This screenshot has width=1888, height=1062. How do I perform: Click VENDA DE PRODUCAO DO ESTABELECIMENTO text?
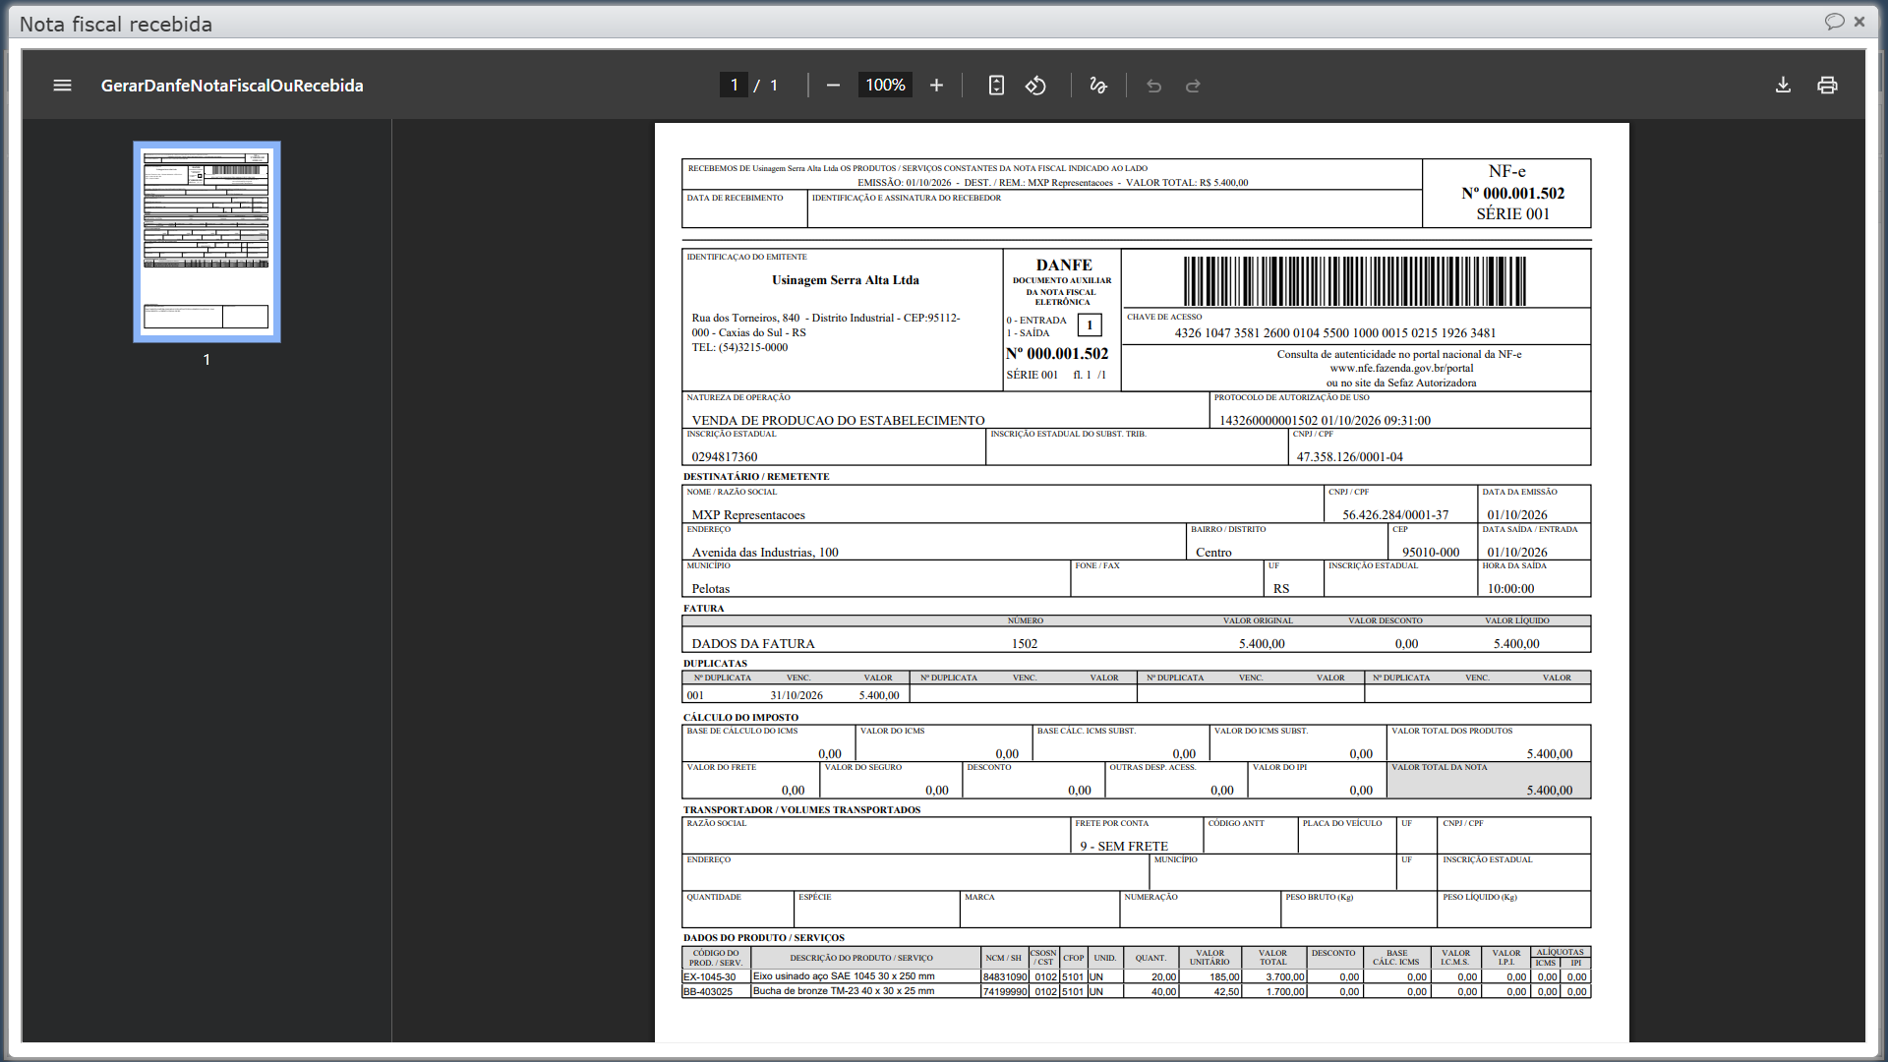click(x=838, y=421)
